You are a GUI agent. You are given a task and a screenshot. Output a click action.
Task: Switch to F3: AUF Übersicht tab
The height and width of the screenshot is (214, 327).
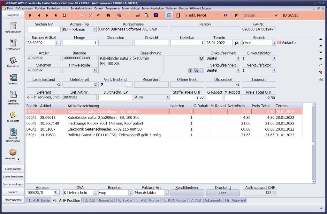(98, 200)
